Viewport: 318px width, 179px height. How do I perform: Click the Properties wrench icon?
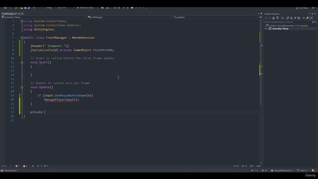pyautogui.click(x=308, y=18)
